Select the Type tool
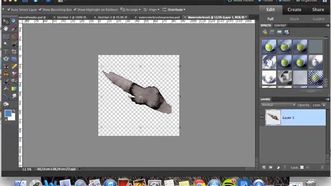The height and width of the screenshot is (186, 331). pos(6,52)
